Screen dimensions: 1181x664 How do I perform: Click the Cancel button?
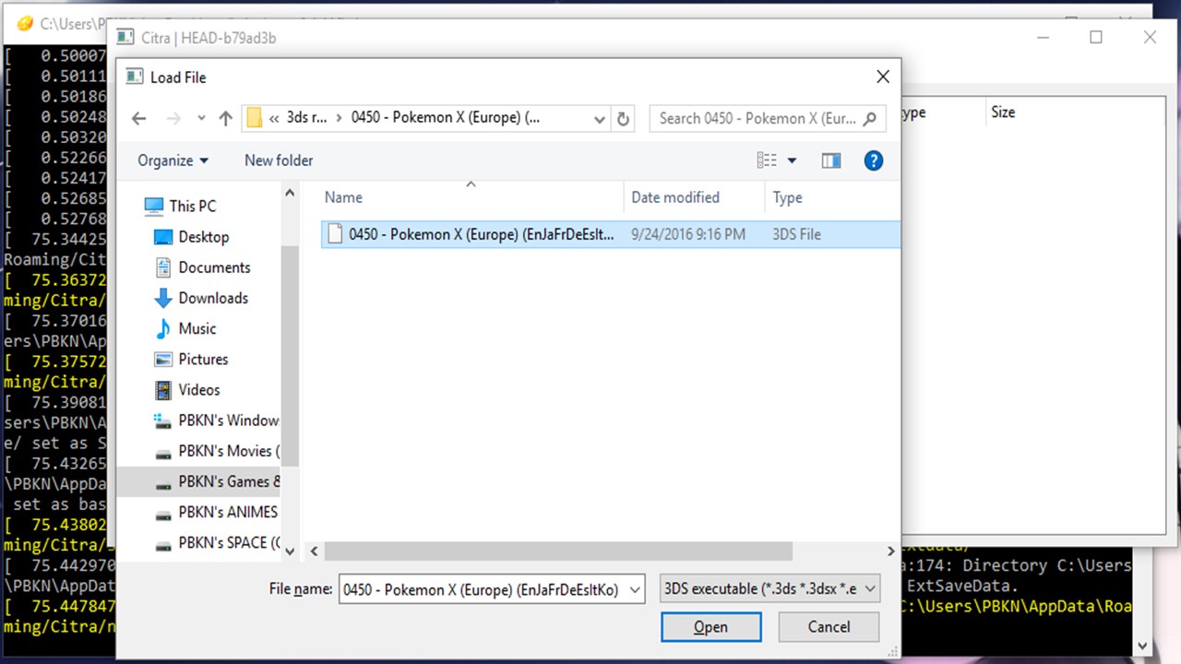(x=828, y=627)
